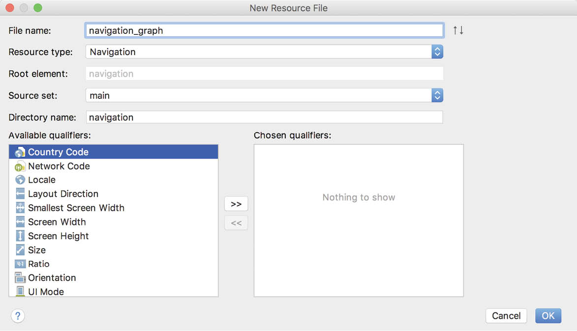Click the Network Code qualifier icon
Viewport: 577px width, 331px height.
[20, 166]
